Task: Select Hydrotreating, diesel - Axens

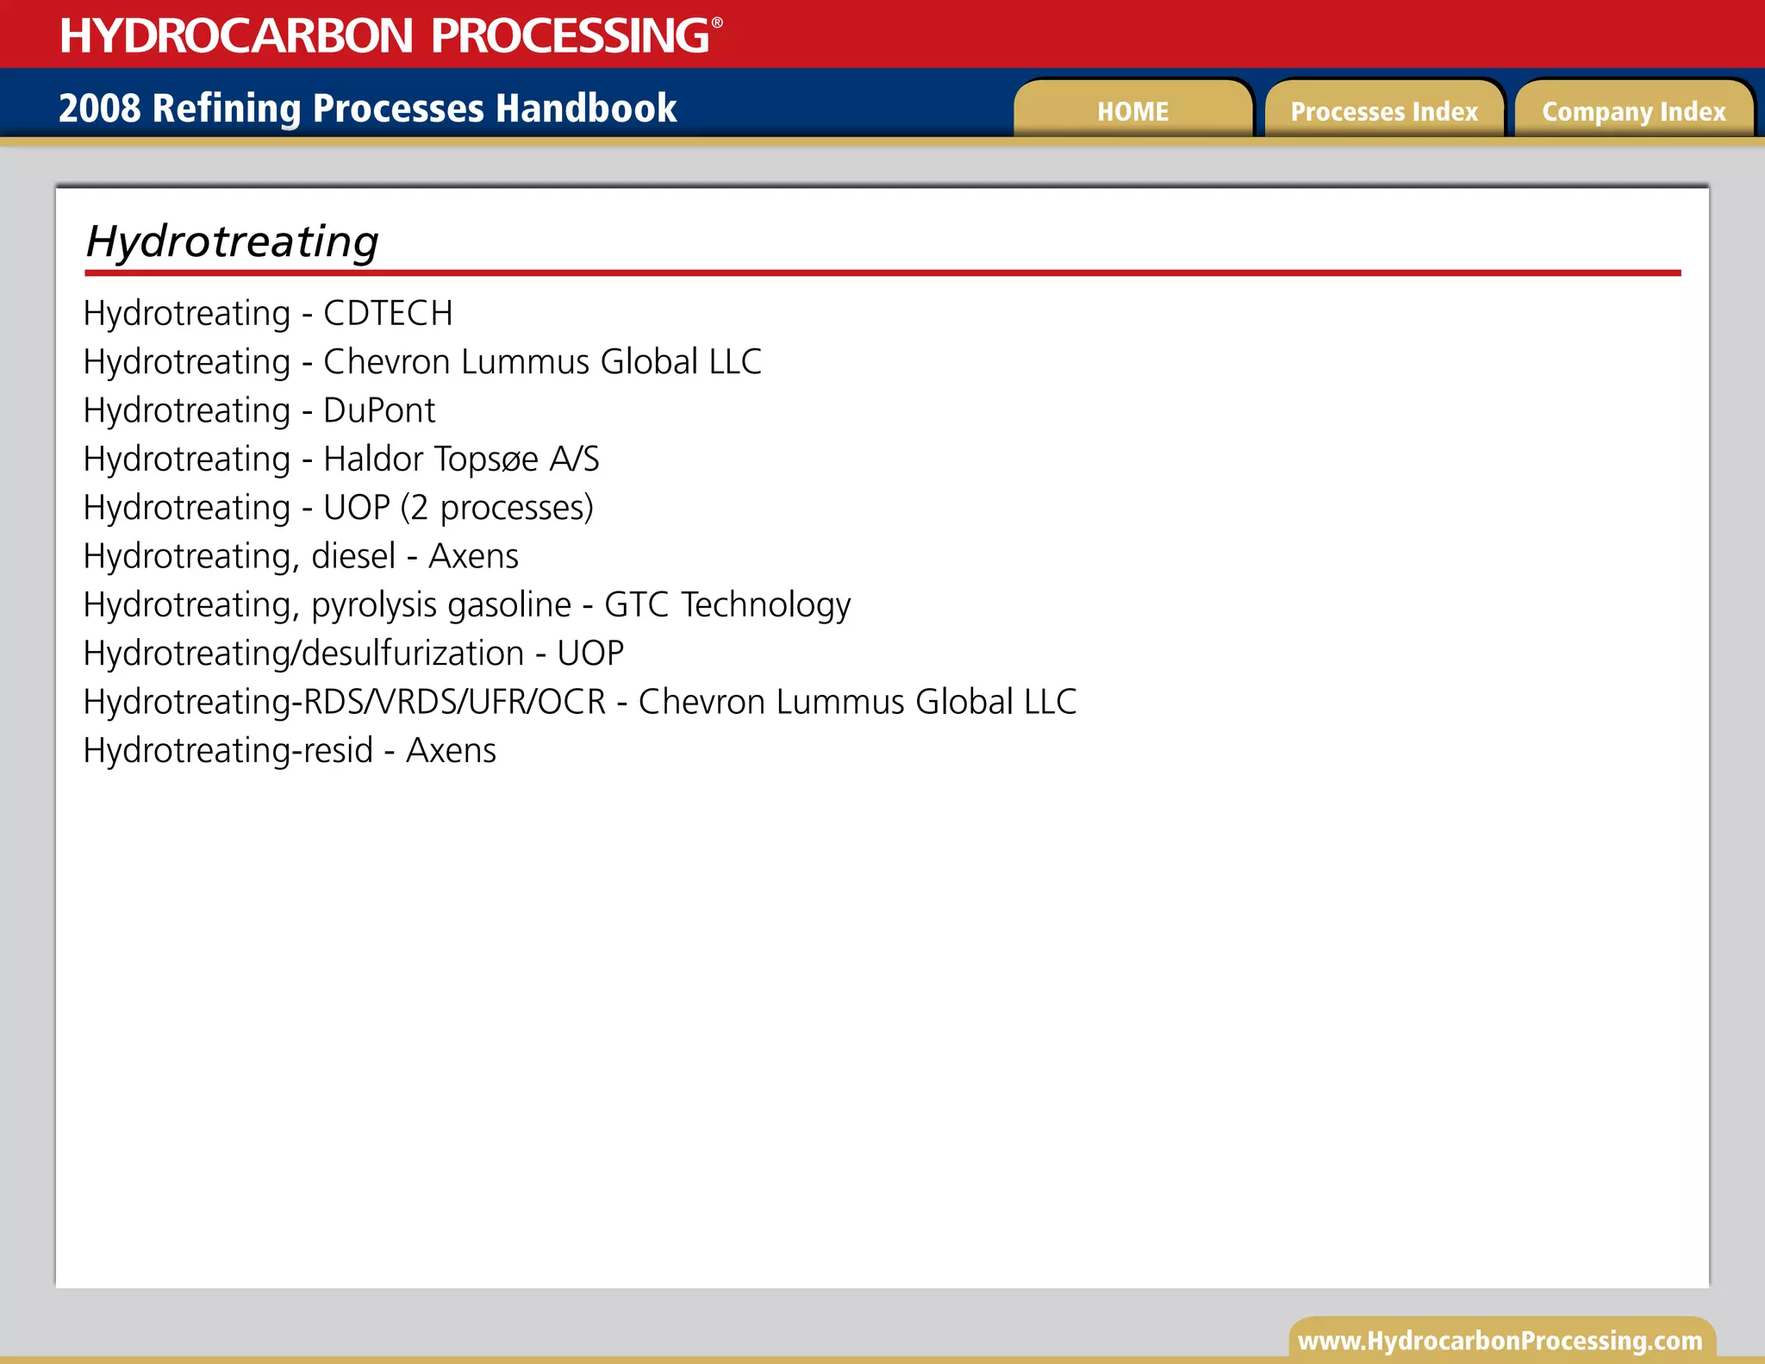Action: tap(301, 556)
